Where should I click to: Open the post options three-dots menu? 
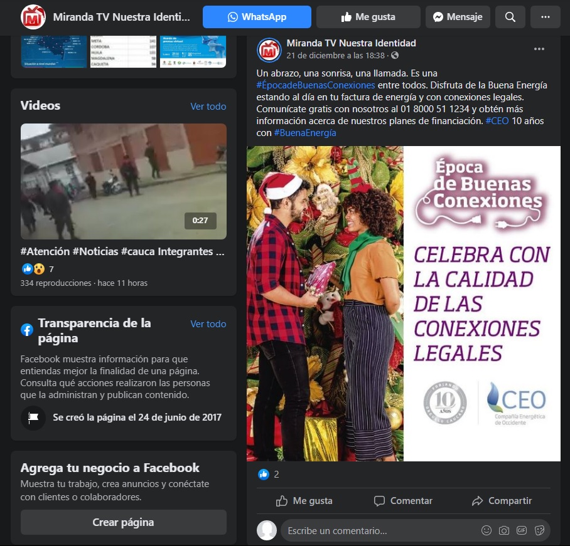tap(539, 49)
